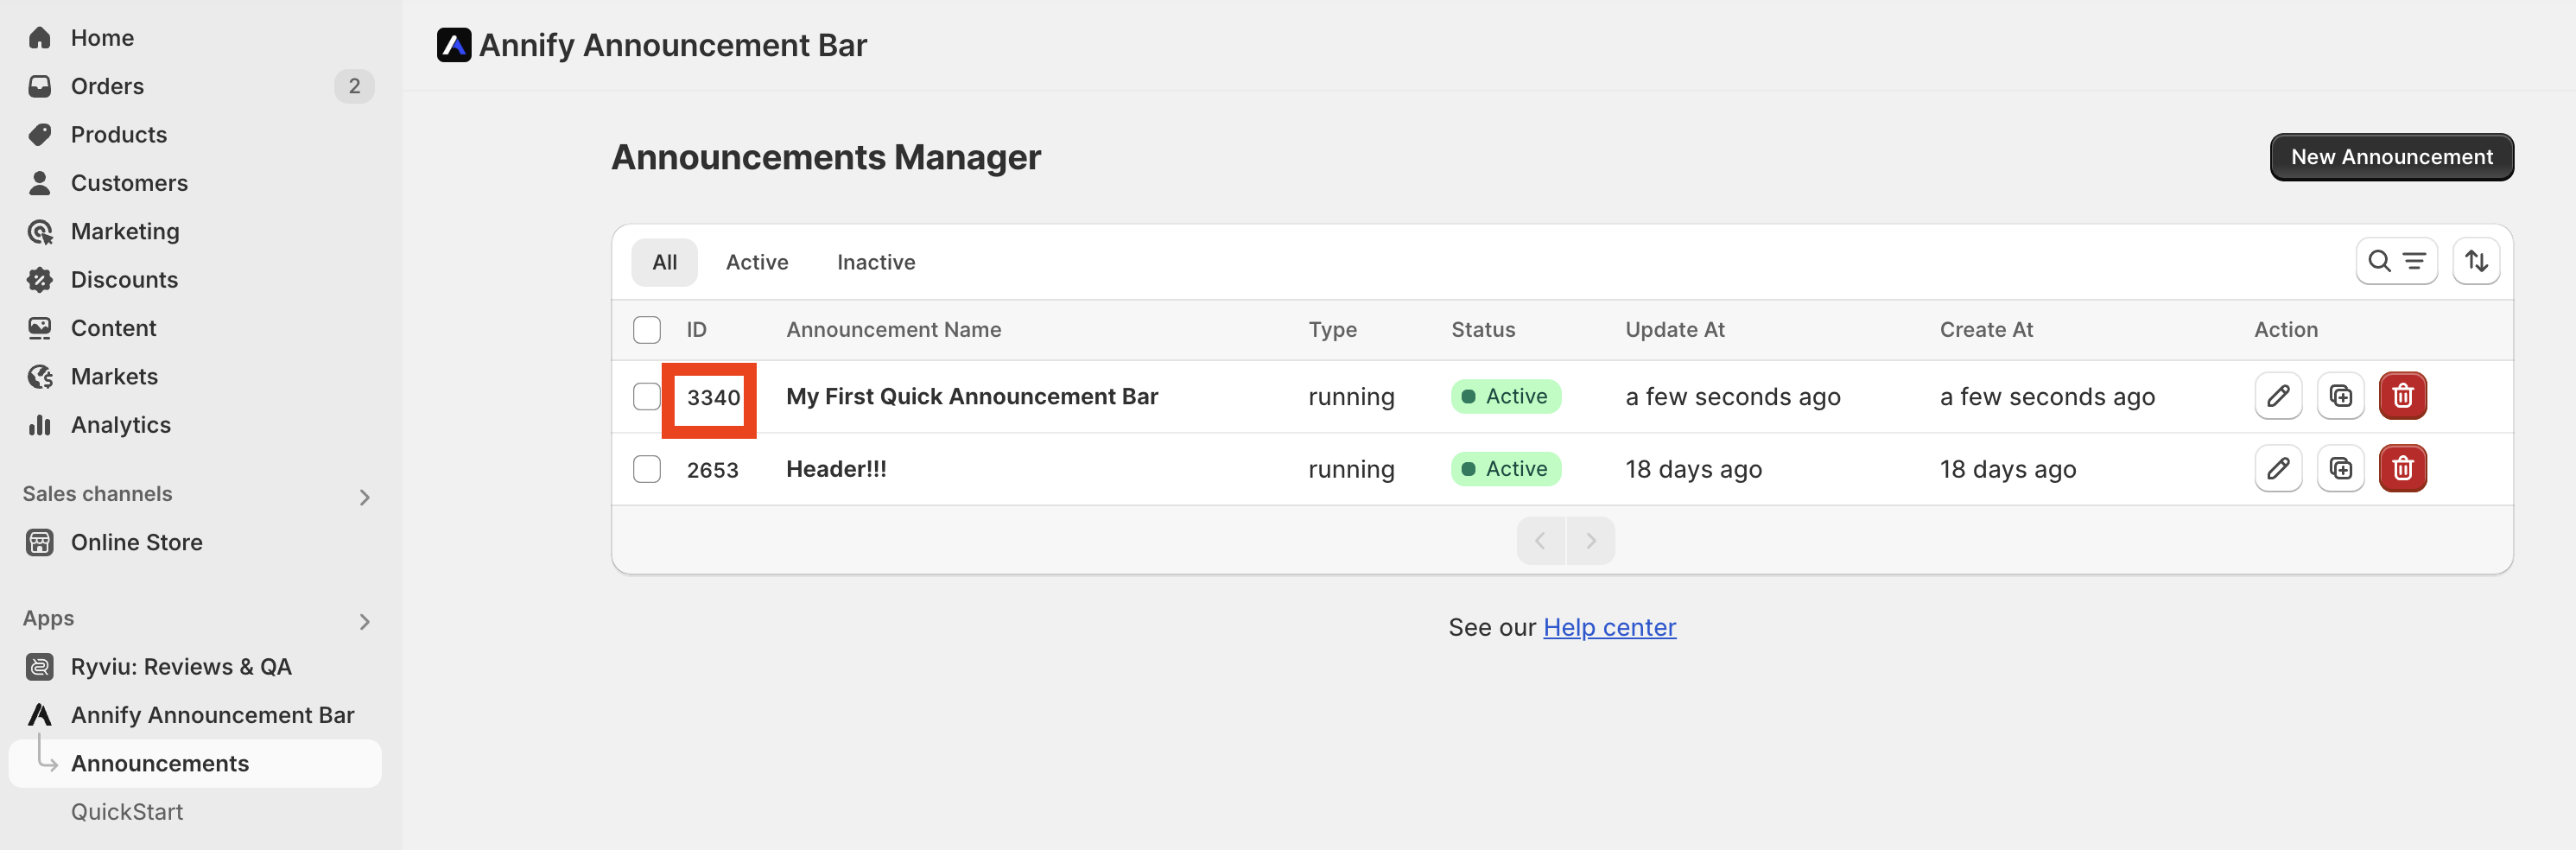Switch to the All tab
2576x850 pixels.
coord(664,262)
